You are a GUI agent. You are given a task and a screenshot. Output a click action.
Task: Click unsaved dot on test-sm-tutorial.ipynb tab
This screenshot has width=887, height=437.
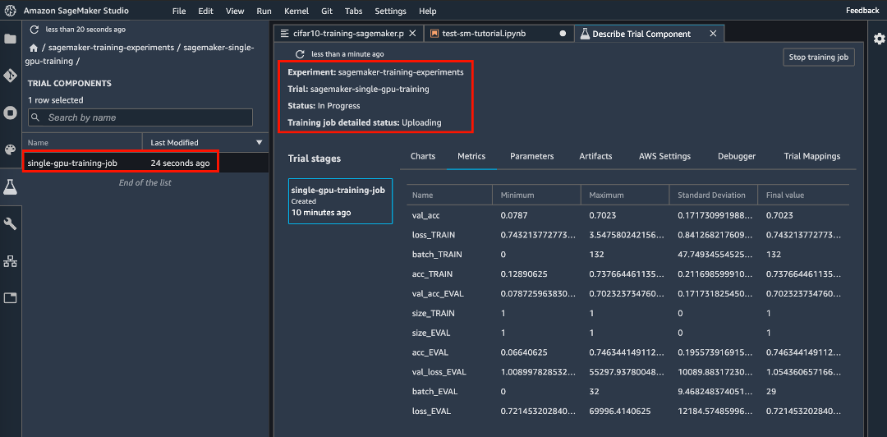click(563, 34)
